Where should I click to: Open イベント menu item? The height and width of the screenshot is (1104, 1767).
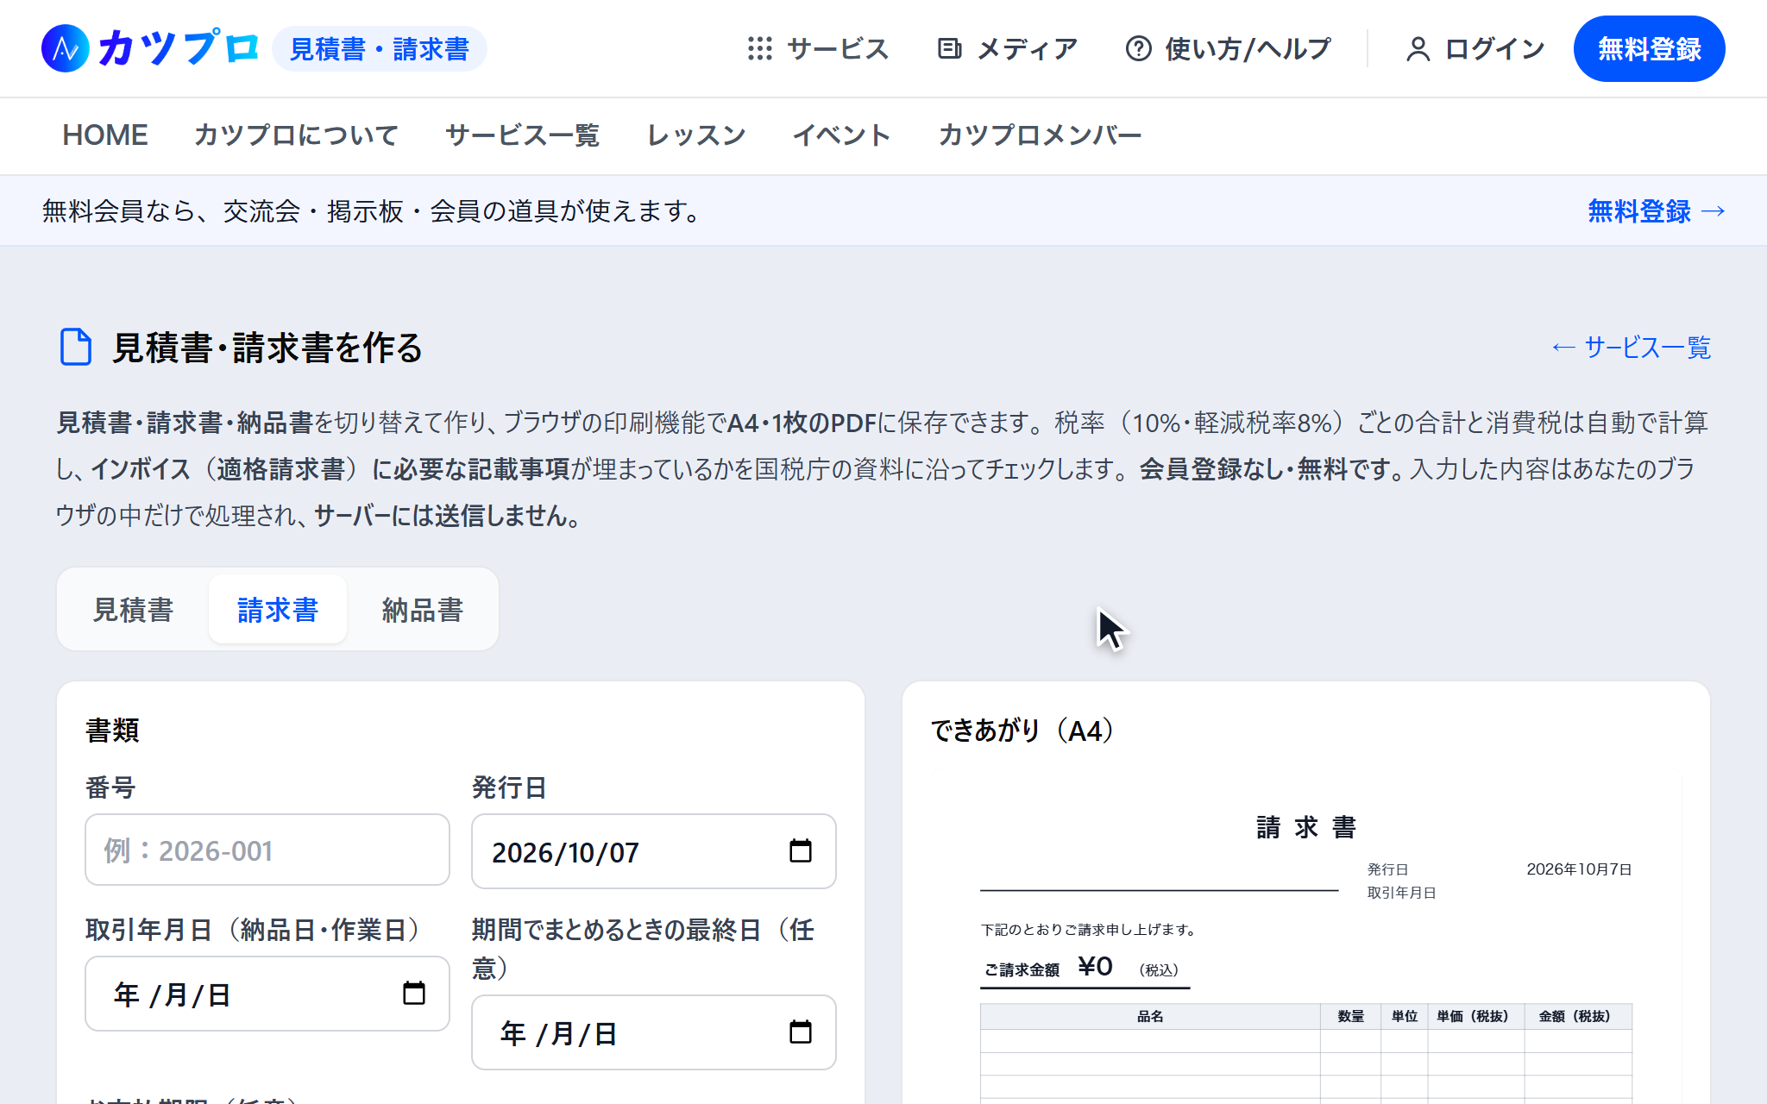click(x=842, y=135)
